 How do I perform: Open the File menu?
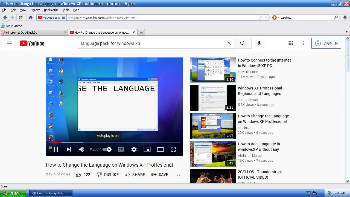[4, 10]
